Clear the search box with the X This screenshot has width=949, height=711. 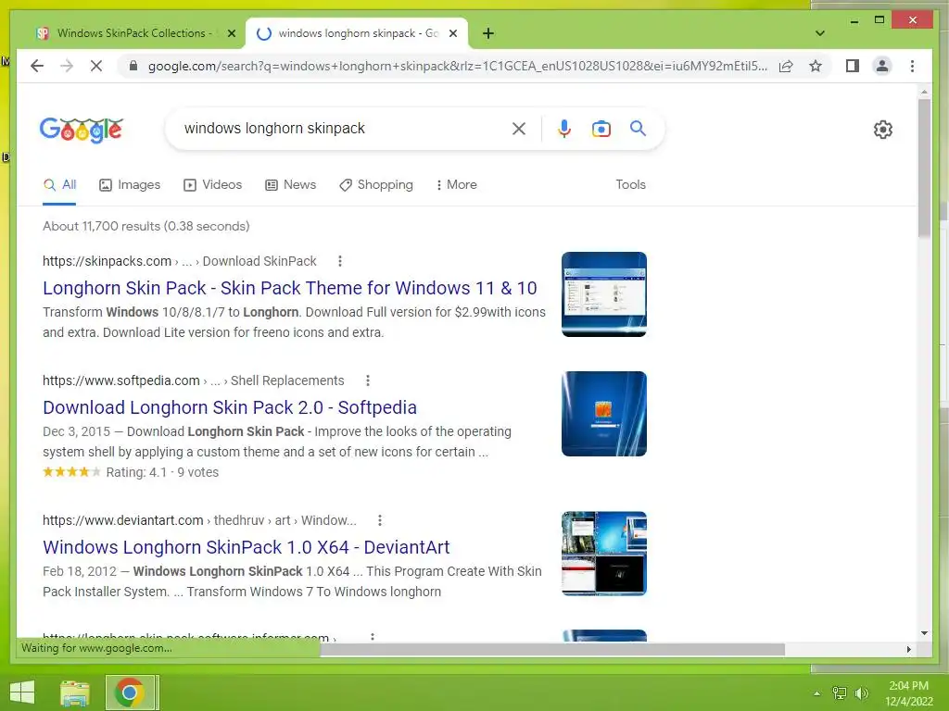(x=519, y=128)
